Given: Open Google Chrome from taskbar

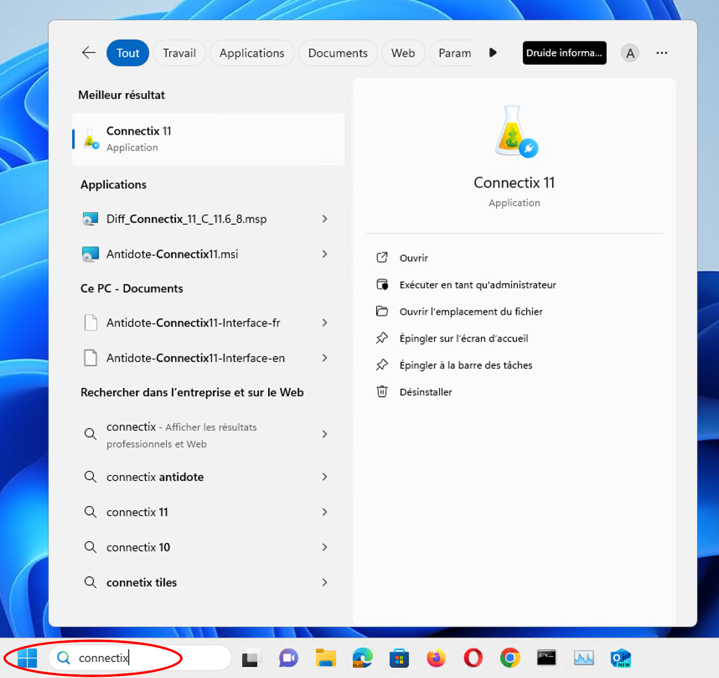Looking at the screenshot, I should click(510, 658).
